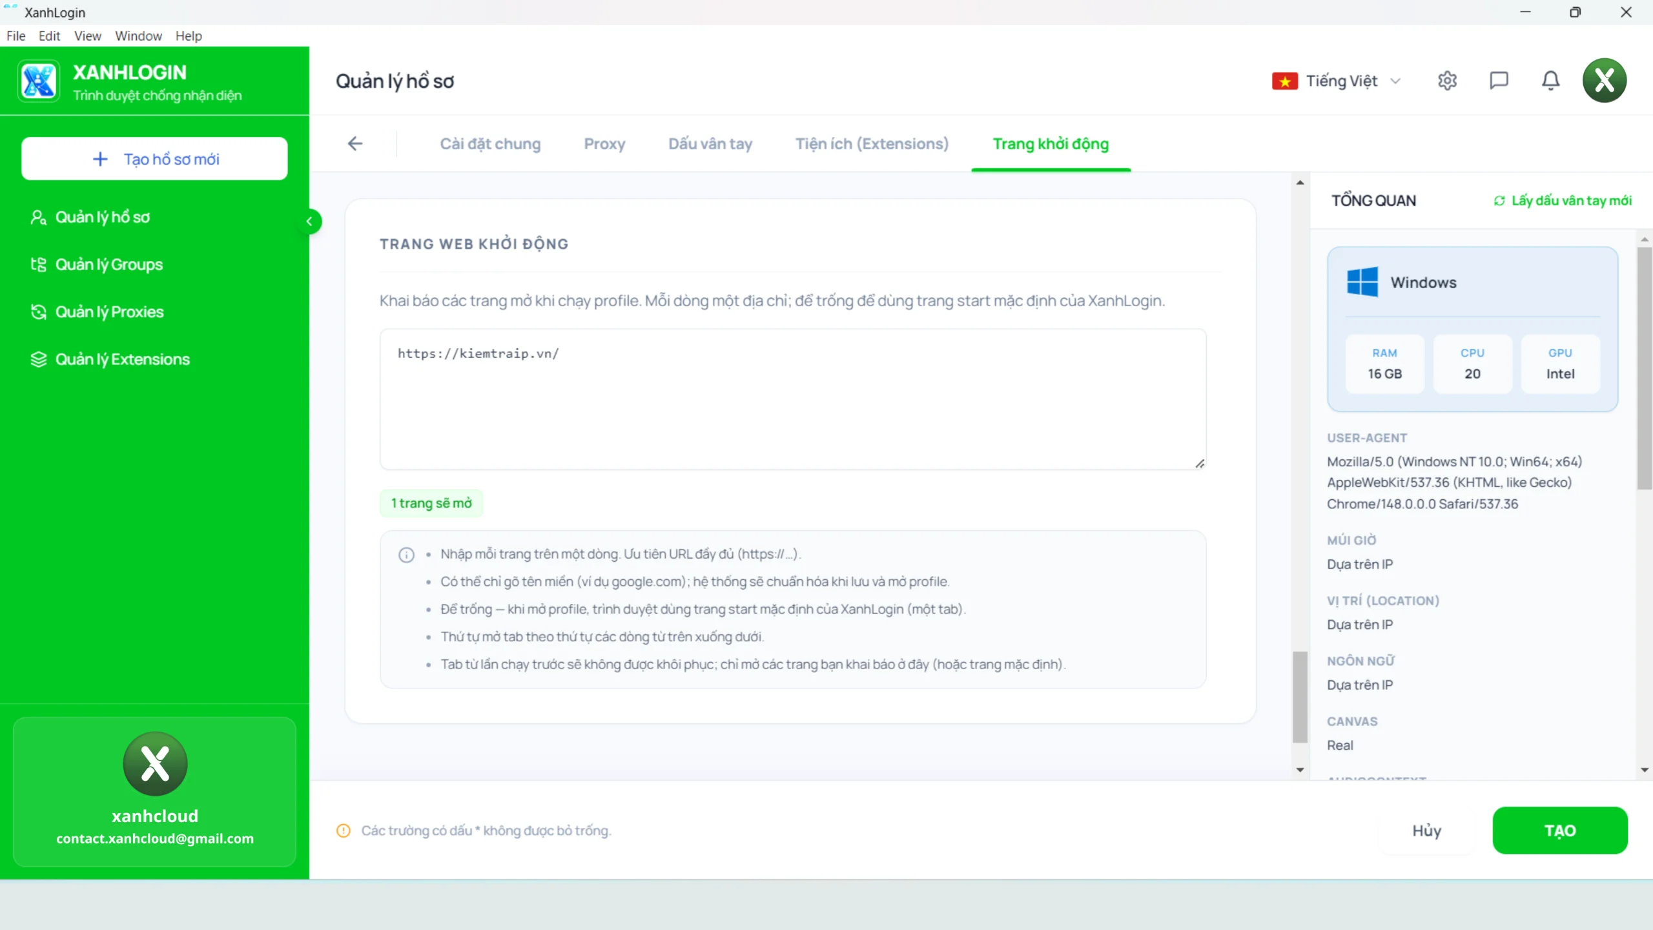Click the Quản lý hồ sơ user icon

click(38, 217)
